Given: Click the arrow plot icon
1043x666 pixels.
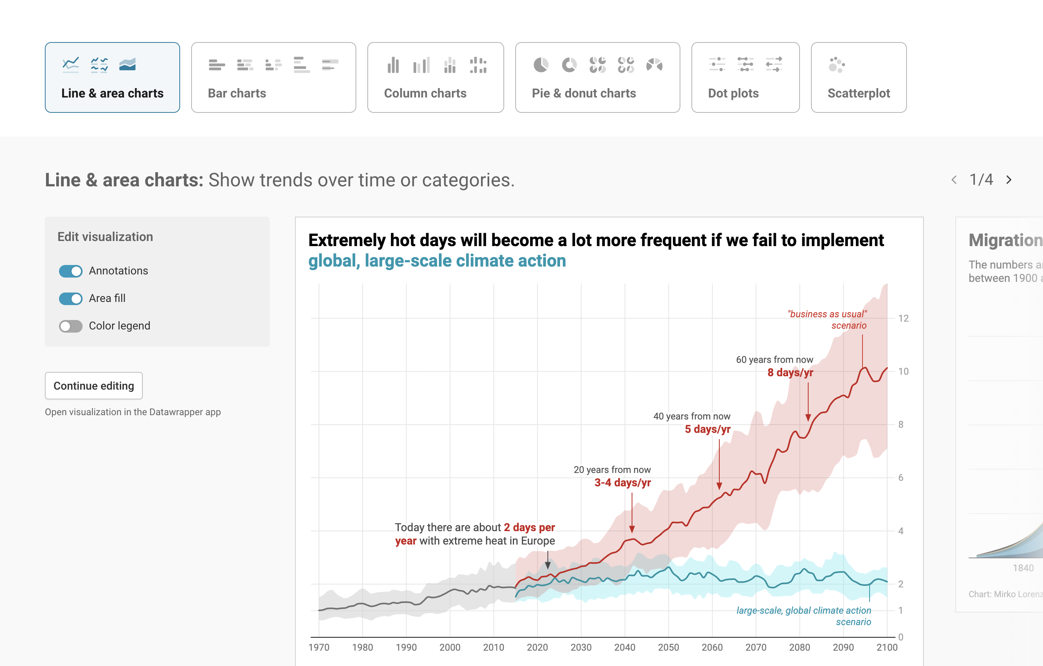Looking at the screenshot, I should point(774,65).
